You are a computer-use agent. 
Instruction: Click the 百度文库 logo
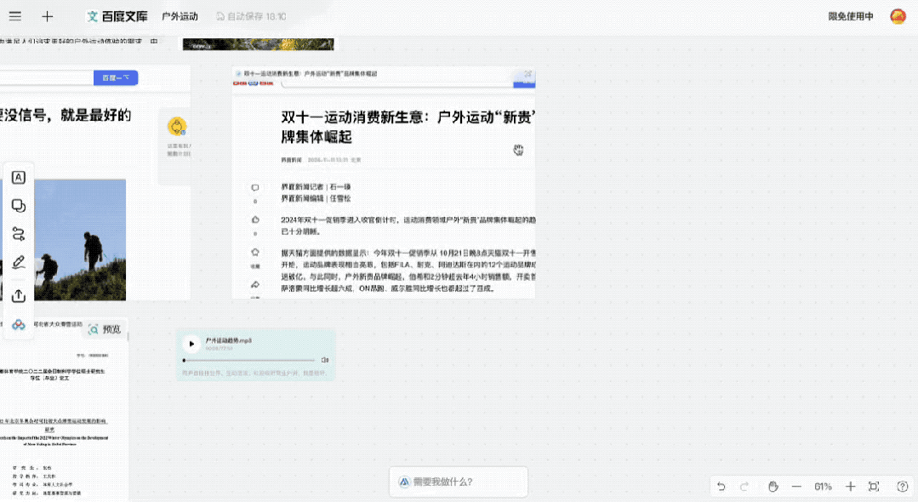[117, 16]
